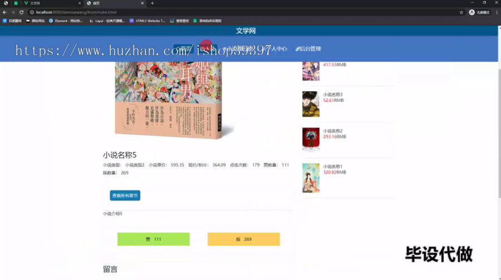Screen dimensions: 501x280
Task: Click the original price value 595.35
Action: click(x=178, y=165)
